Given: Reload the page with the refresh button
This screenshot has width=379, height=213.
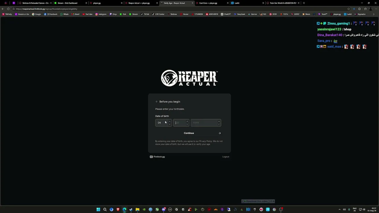Looking at the screenshot, I should (8, 9).
